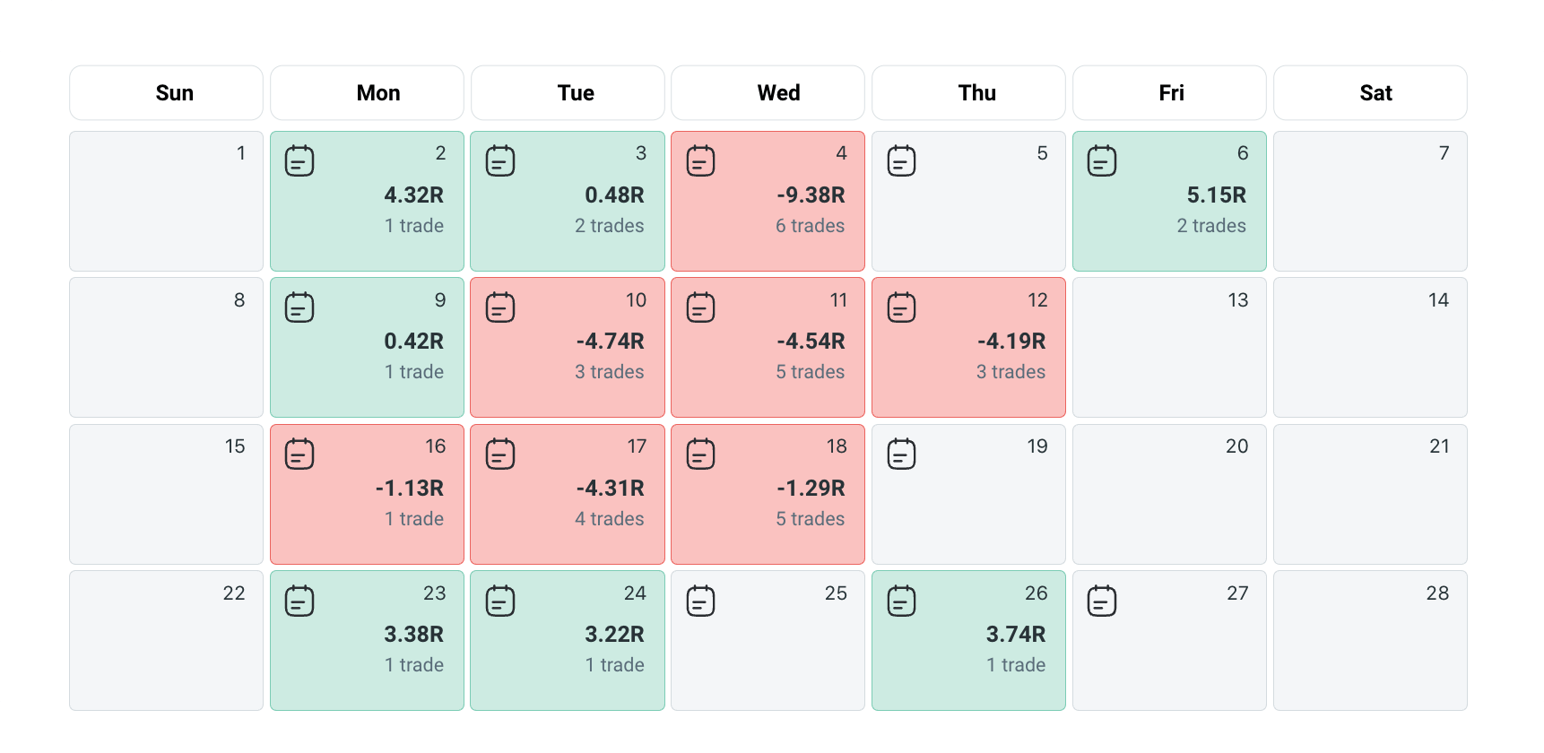This screenshot has height=753, width=1544.
Task: Click the note icon on day 5
Action: 901,161
